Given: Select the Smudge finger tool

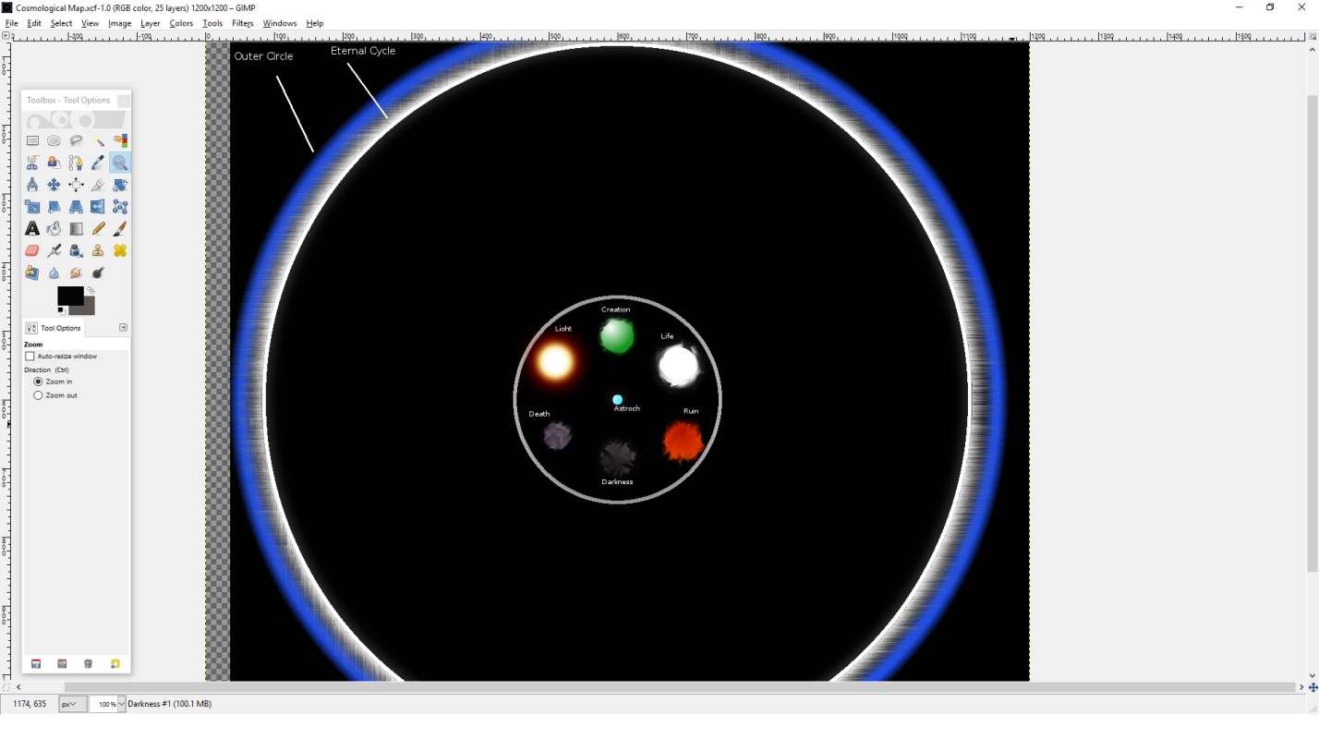Looking at the screenshot, I should pyautogui.click(x=76, y=273).
